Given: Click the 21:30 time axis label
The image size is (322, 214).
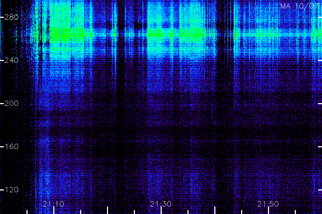Looking at the screenshot, I should pos(161,204).
